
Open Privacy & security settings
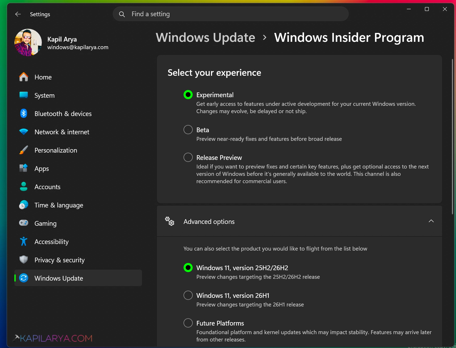[x=78, y=260]
